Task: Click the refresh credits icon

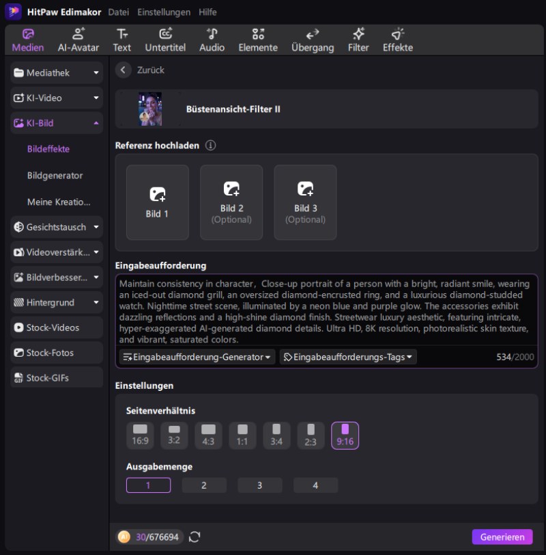Action: coord(195,537)
